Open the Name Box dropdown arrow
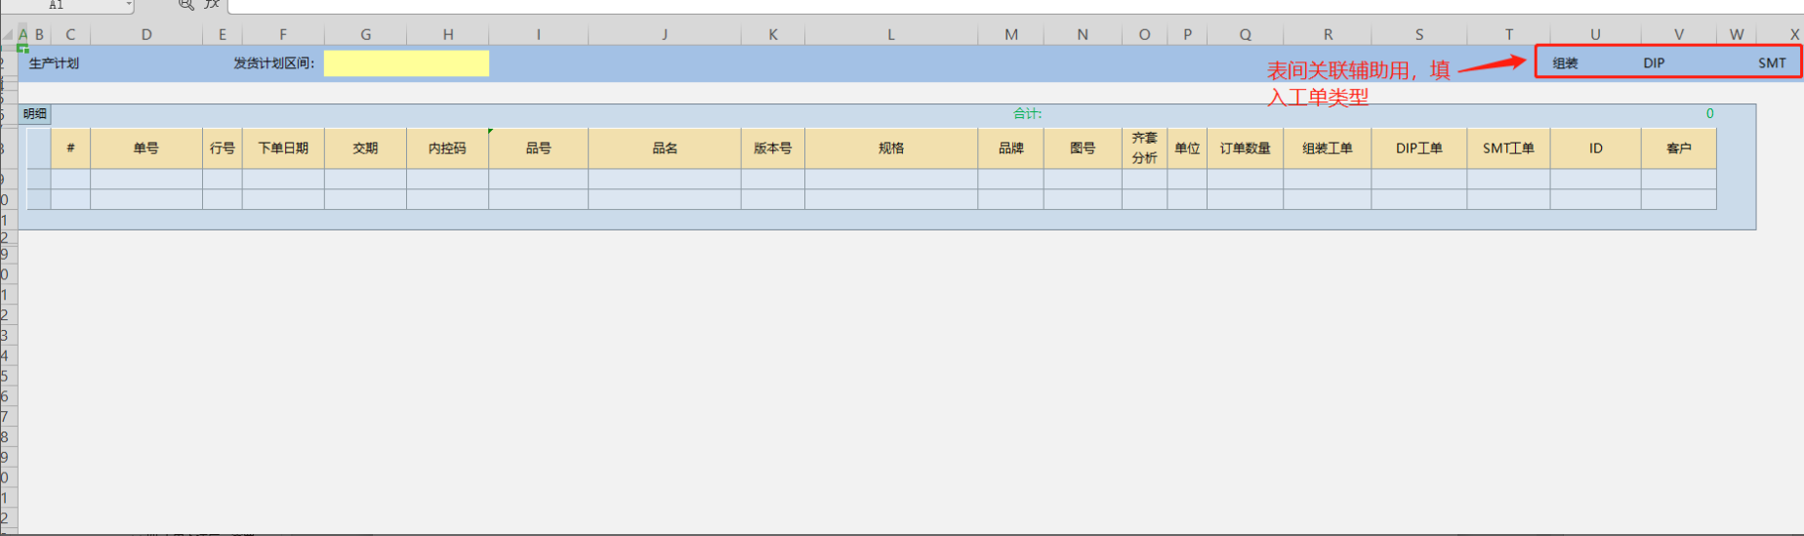 (x=128, y=5)
